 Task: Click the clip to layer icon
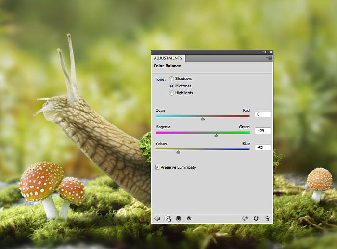click(x=178, y=218)
